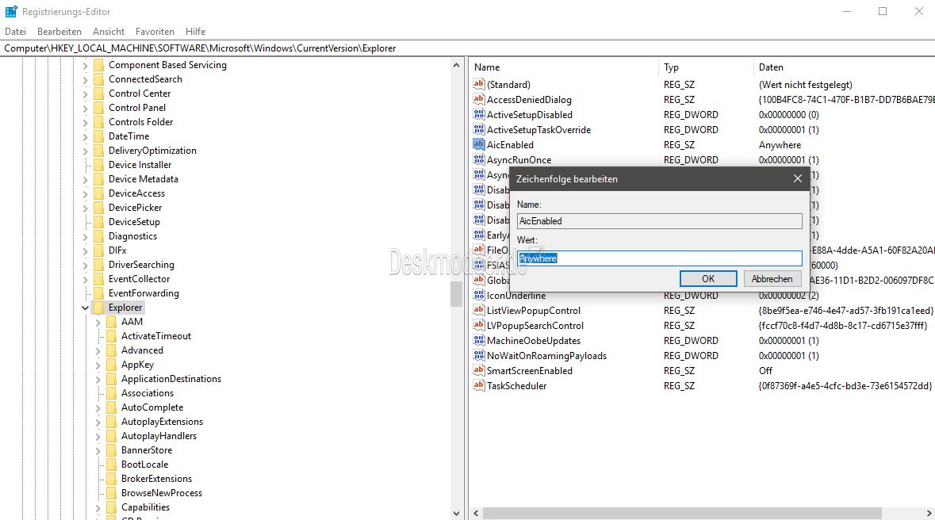This screenshot has width=935, height=520.
Task: Click the tree pane scroll-down arrow
Action: (x=456, y=514)
